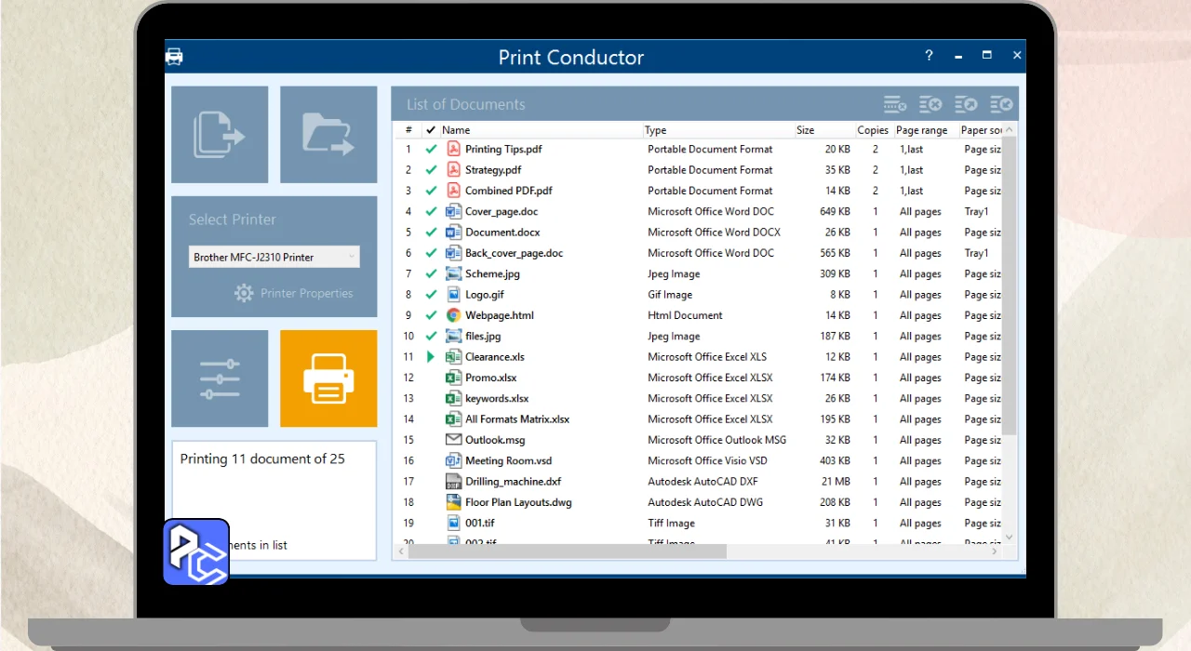Sort by the Name column header
The width and height of the screenshot is (1191, 651).
pyautogui.click(x=541, y=130)
